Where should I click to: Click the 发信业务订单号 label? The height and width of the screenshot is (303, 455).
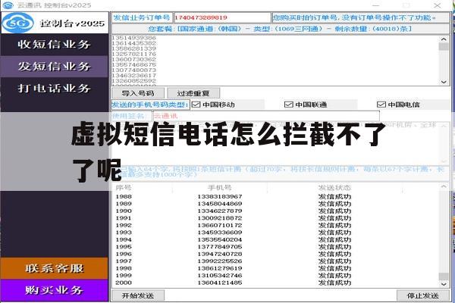(142, 17)
